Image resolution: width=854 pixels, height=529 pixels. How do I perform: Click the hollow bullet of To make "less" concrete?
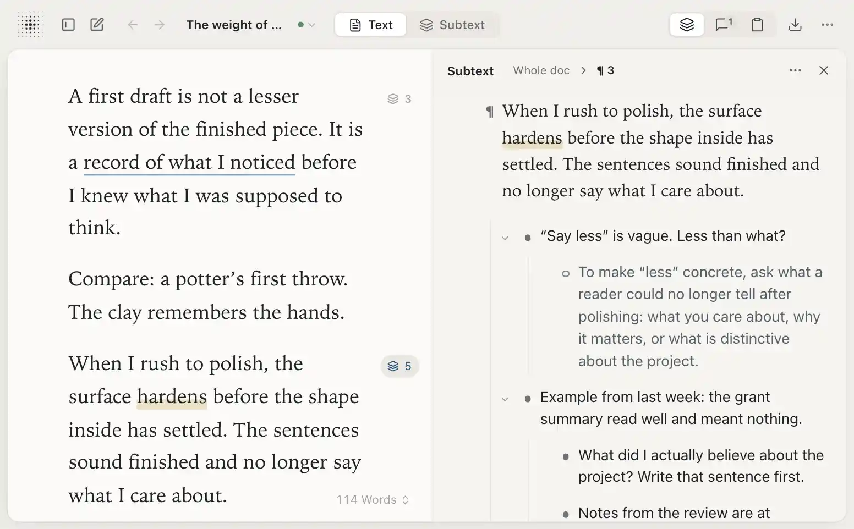coord(565,273)
